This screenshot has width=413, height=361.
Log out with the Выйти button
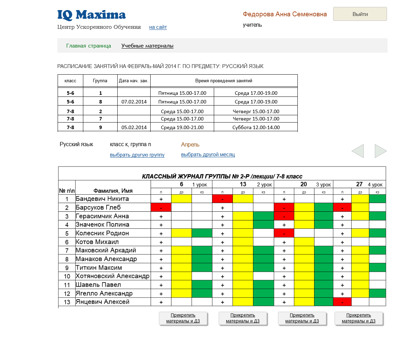[x=360, y=14]
